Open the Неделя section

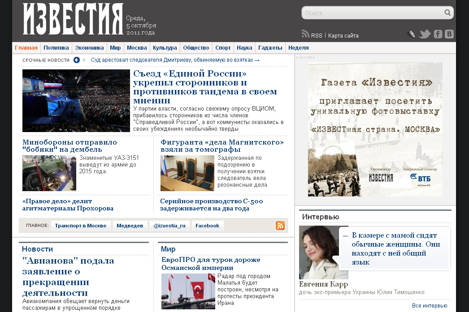pyautogui.click(x=298, y=48)
